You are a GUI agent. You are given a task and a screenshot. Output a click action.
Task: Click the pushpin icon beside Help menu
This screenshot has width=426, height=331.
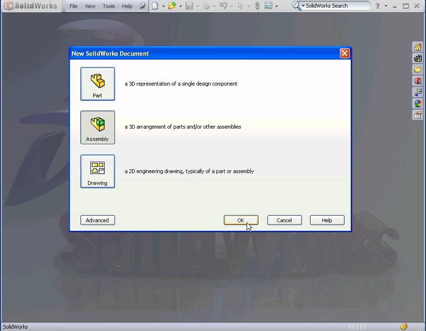pyautogui.click(x=142, y=6)
